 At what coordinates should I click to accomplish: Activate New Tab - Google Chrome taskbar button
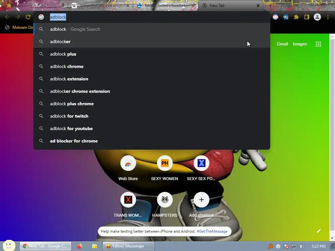click(45, 246)
